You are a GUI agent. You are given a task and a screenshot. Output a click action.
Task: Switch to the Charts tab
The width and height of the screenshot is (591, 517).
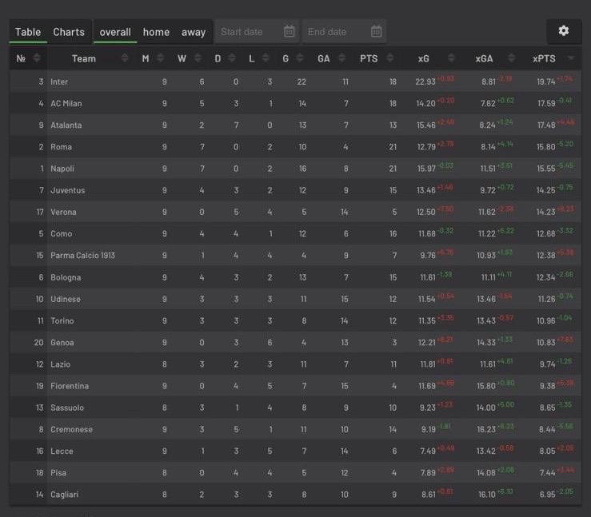69,32
